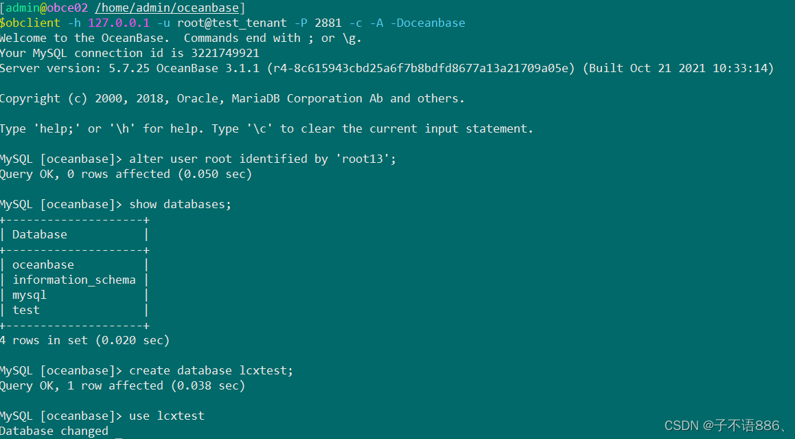The height and width of the screenshot is (439, 795).
Task: Click the Server version 5.7.25 text
Action: click(x=129, y=69)
